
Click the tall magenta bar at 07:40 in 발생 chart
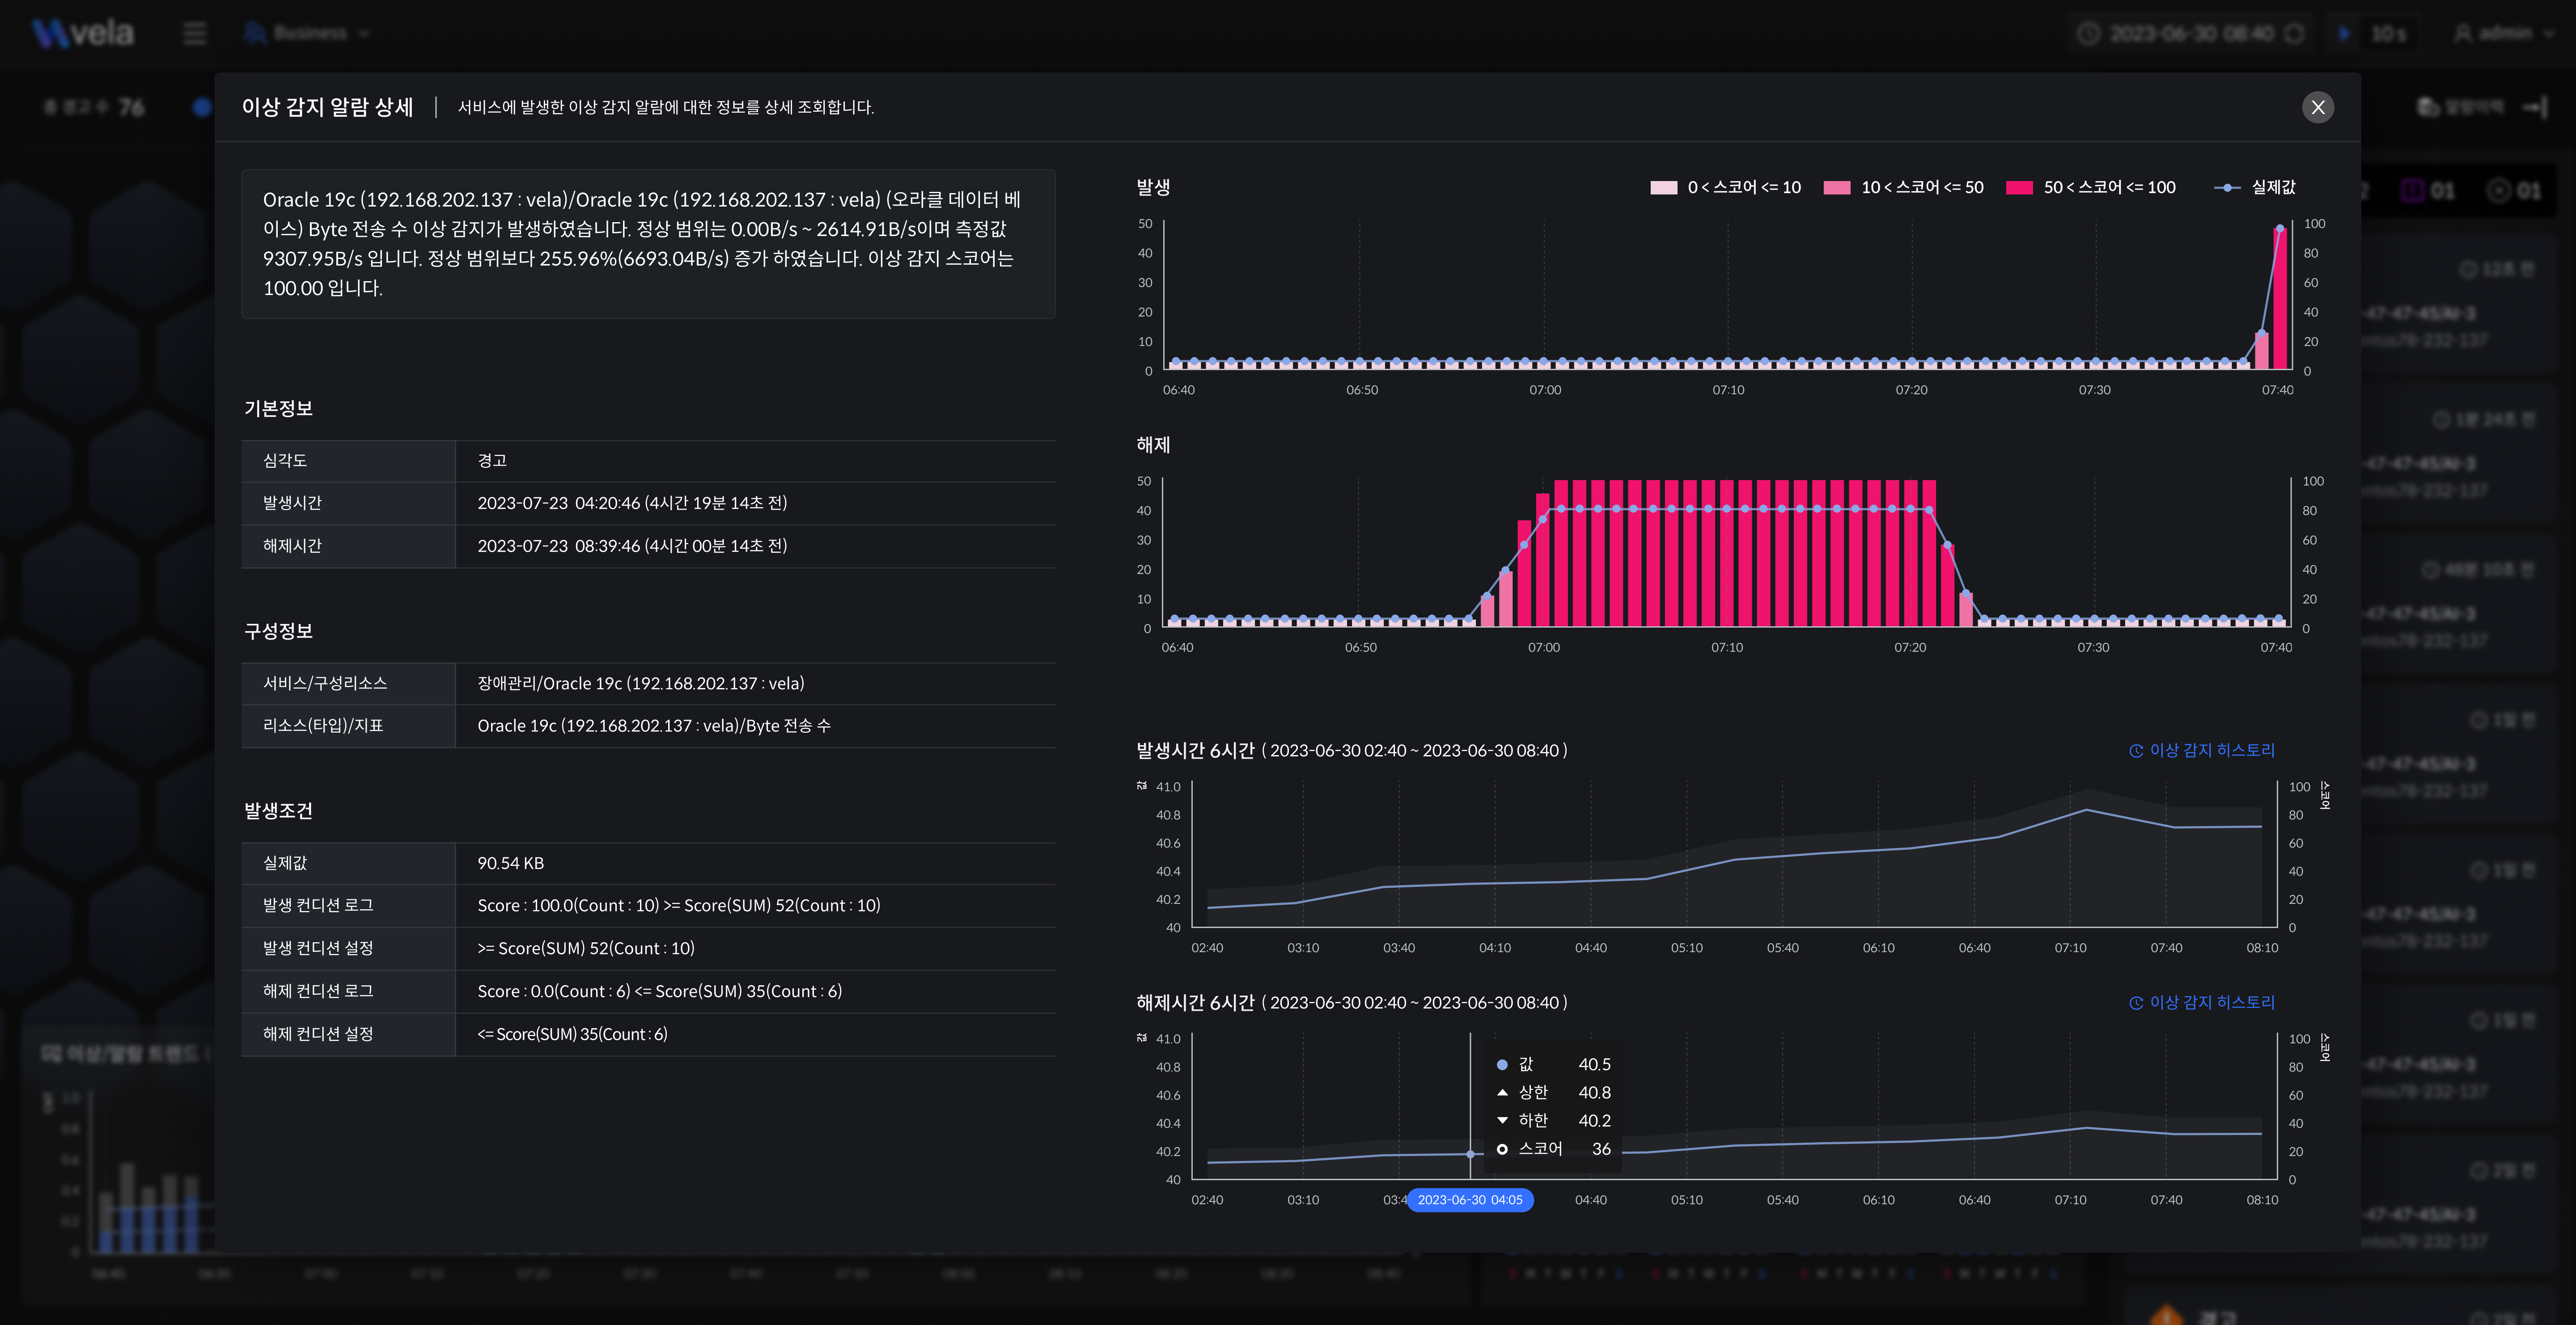tap(2280, 300)
